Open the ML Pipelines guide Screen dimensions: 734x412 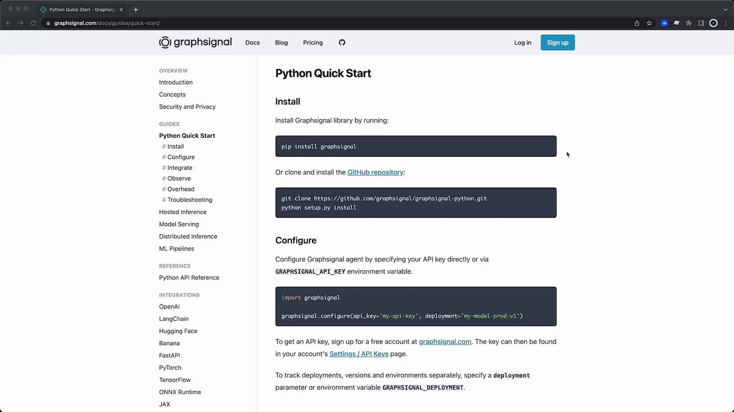177,248
